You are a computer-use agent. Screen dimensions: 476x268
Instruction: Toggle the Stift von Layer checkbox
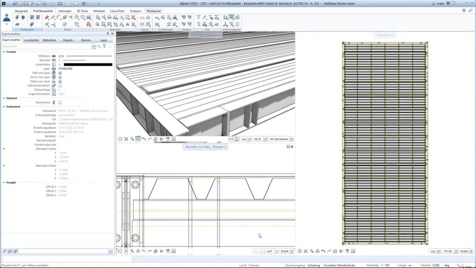(60, 73)
